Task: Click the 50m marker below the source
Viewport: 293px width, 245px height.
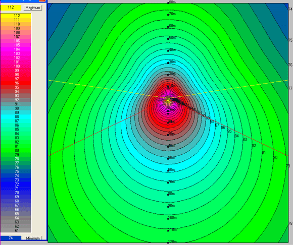Action: pyautogui.click(x=171, y=158)
